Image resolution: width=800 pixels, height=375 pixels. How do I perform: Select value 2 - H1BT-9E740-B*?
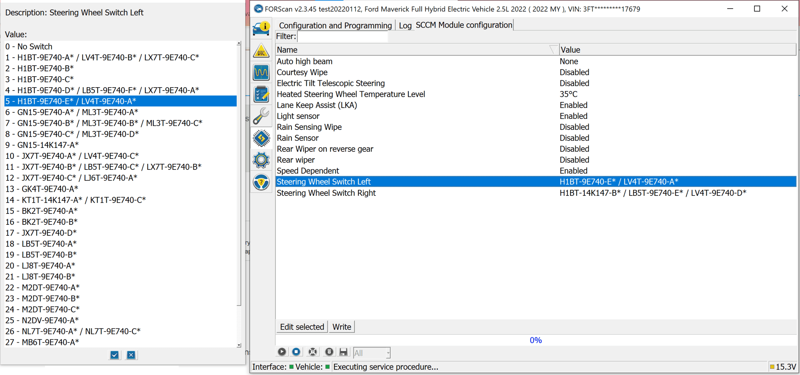121,68
